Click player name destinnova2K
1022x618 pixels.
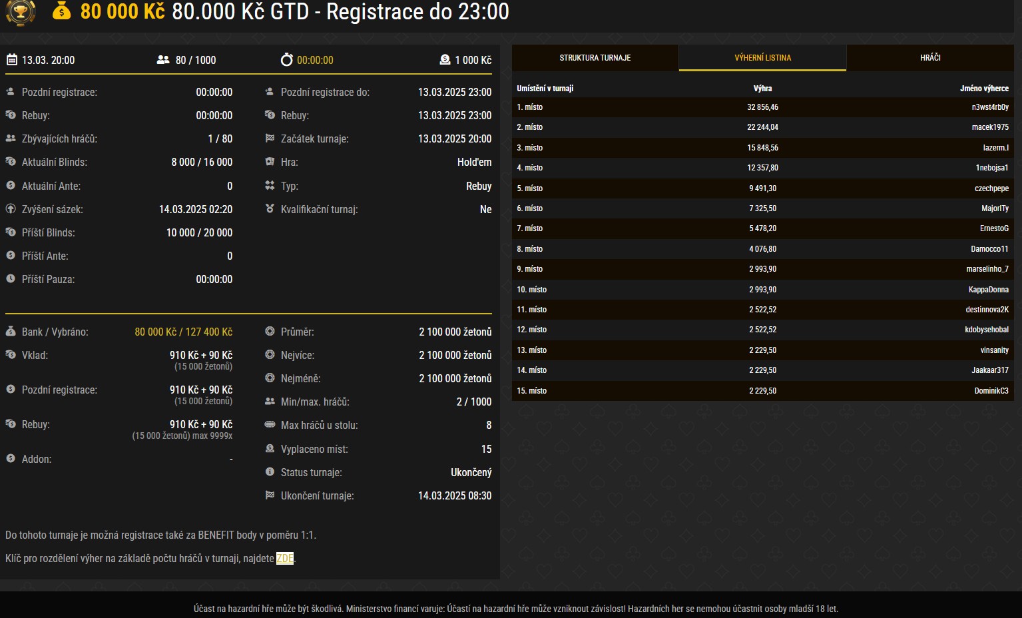[x=987, y=310]
